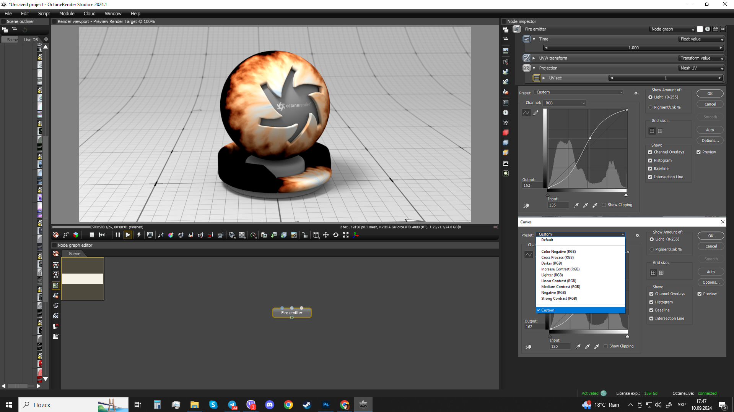734x412 pixels.
Task: Choose the detailed grid size in upper Curves
Action: pyautogui.click(x=660, y=131)
